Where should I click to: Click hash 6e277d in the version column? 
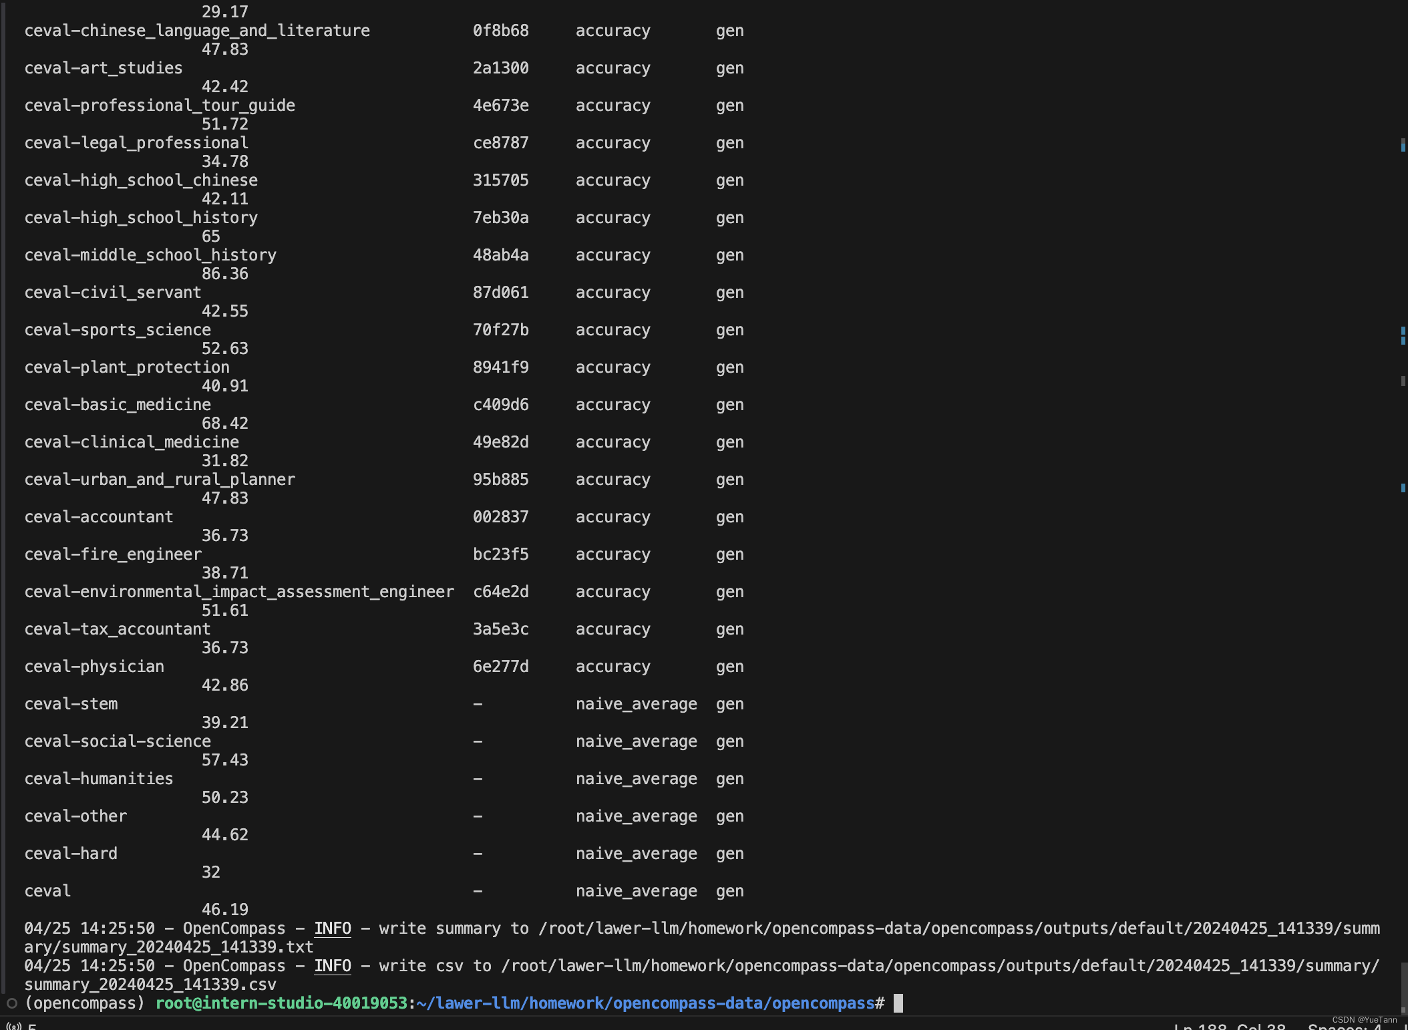(501, 667)
